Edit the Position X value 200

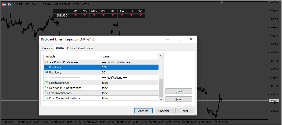point(130,67)
